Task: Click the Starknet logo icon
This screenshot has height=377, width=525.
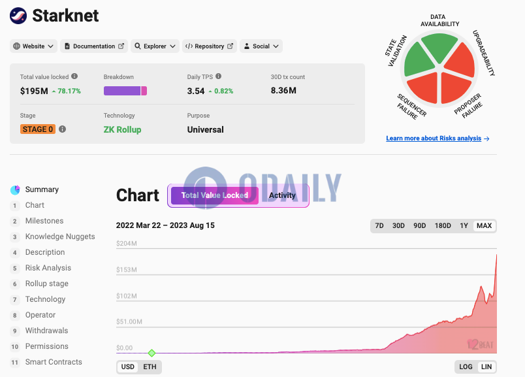Action: (x=18, y=16)
